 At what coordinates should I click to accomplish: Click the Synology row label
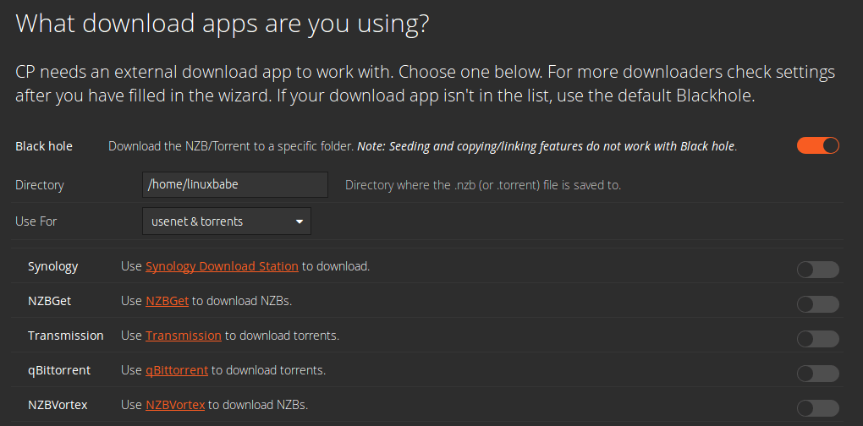click(x=52, y=266)
